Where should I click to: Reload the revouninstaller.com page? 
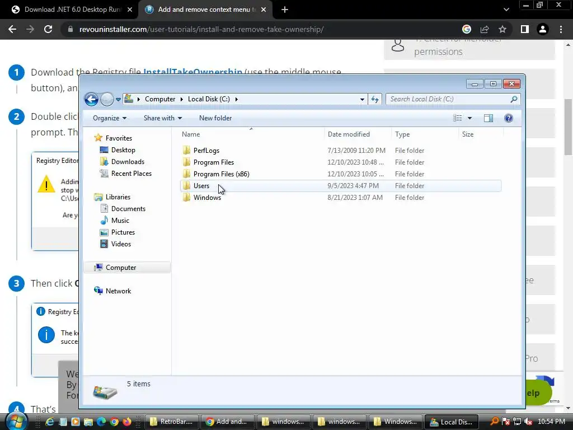48,29
